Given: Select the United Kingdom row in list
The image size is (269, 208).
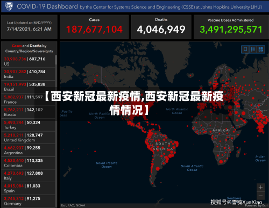Looking at the screenshot, I should point(28,138).
